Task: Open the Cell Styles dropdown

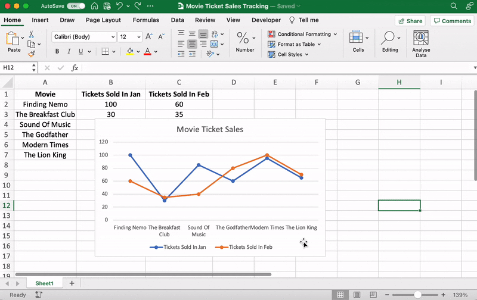Action: (x=288, y=54)
